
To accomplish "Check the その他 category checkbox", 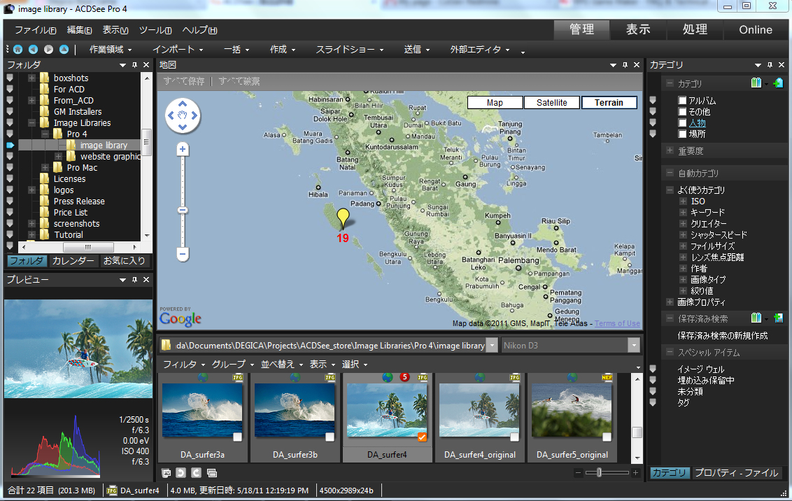I will click(x=682, y=112).
